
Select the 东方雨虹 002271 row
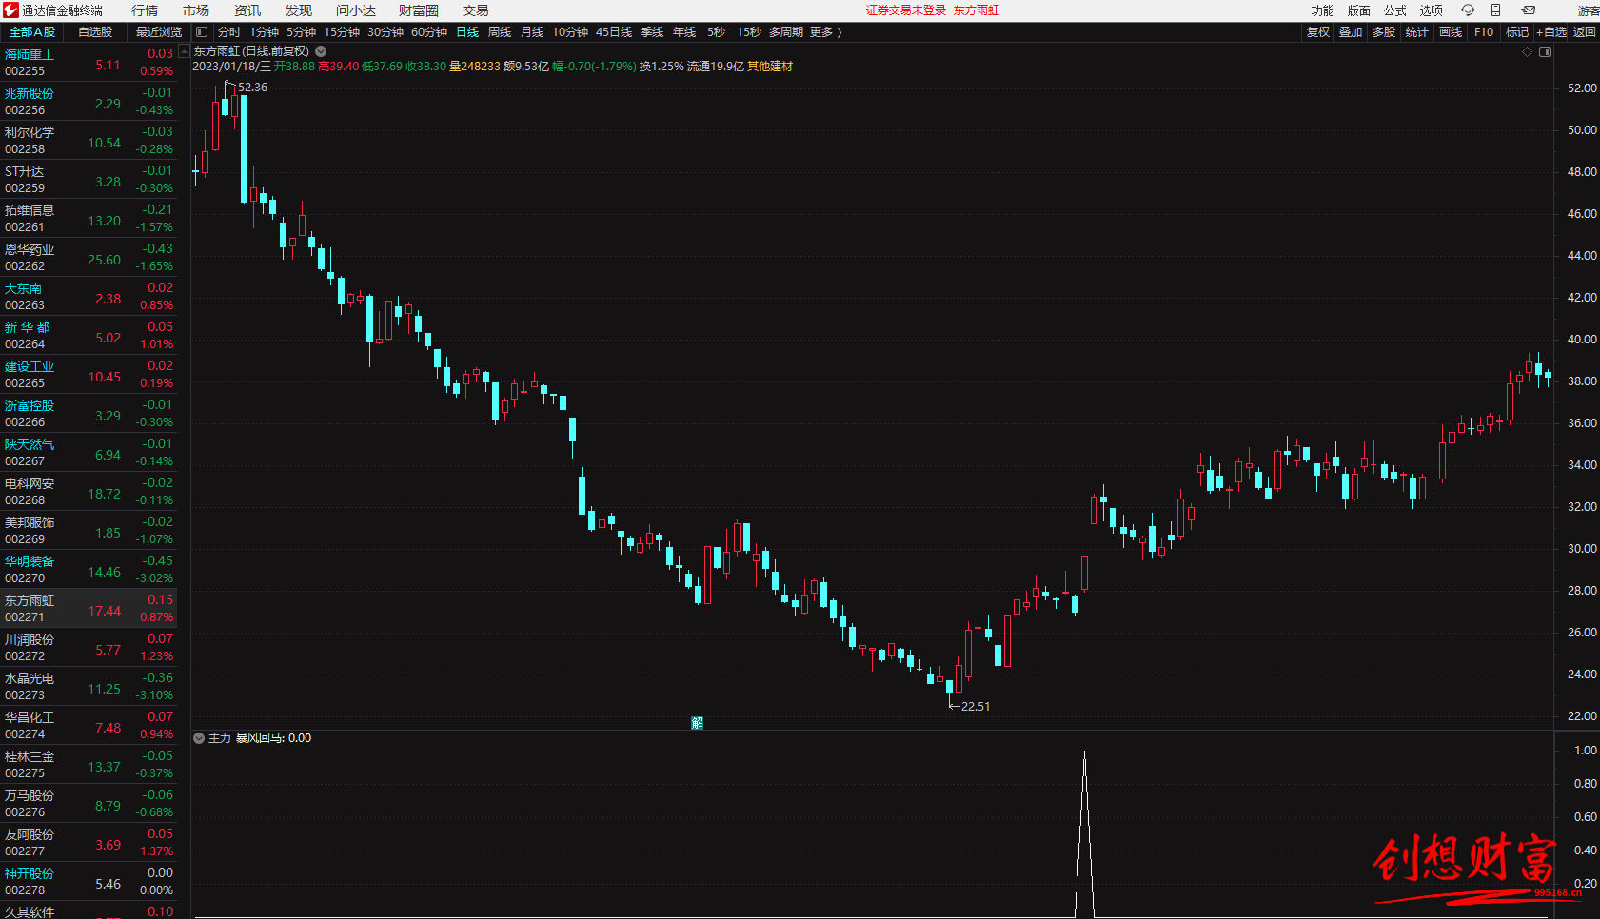coord(89,608)
